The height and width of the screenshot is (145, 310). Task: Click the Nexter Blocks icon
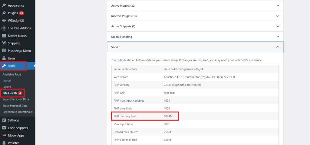[4, 36]
